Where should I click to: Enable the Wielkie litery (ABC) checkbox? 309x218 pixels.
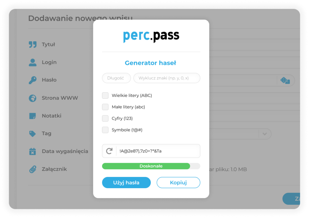point(105,95)
